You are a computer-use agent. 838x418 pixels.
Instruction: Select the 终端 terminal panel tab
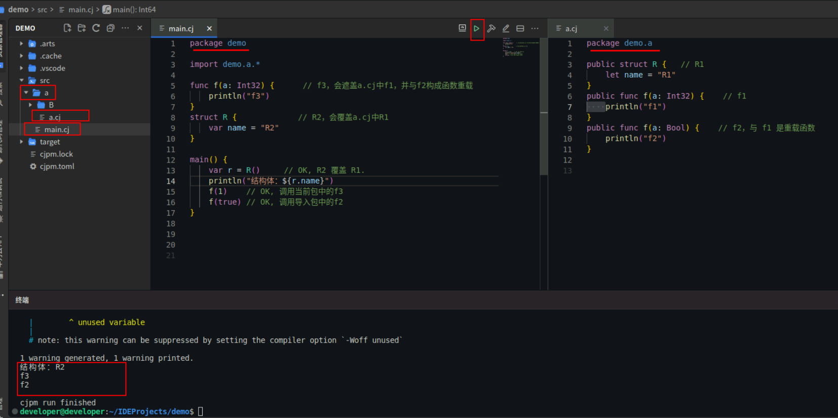coord(22,300)
